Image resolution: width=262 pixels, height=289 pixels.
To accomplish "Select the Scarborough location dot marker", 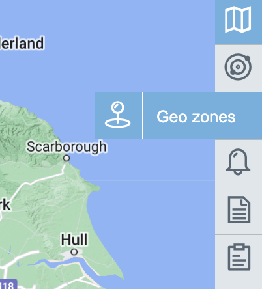I will (x=66, y=158).
